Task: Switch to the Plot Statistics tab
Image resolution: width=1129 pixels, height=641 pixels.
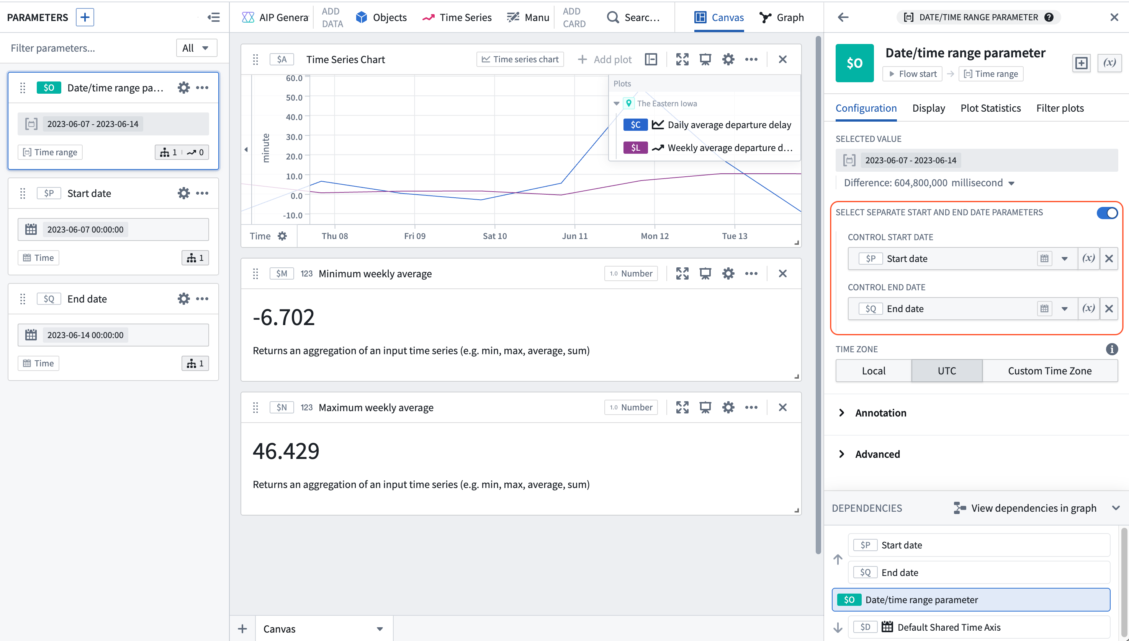Action: click(990, 108)
